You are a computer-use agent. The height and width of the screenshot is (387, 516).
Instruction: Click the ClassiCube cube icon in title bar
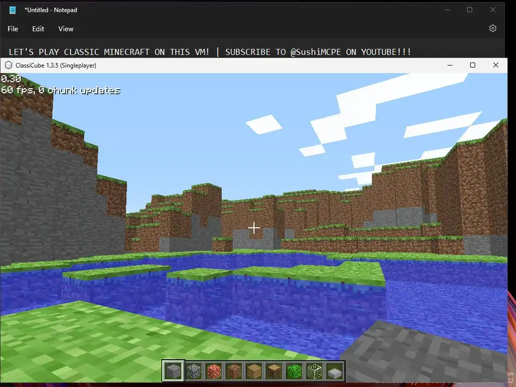9,65
